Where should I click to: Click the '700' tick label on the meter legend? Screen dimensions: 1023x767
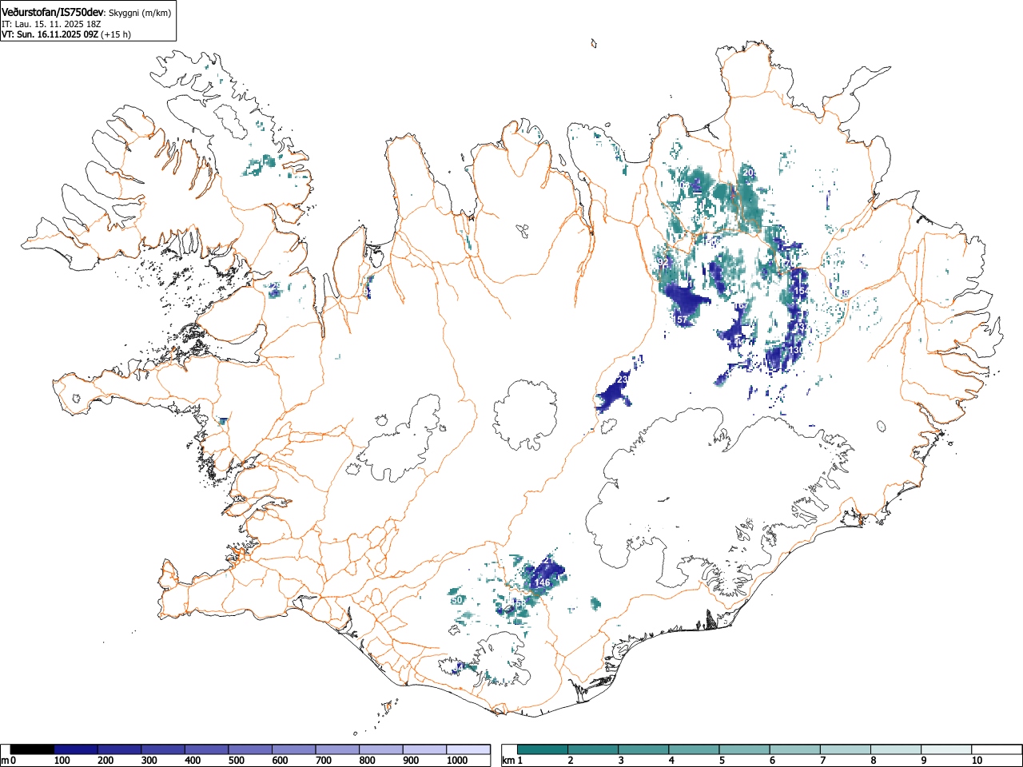click(x=324, y=761)
